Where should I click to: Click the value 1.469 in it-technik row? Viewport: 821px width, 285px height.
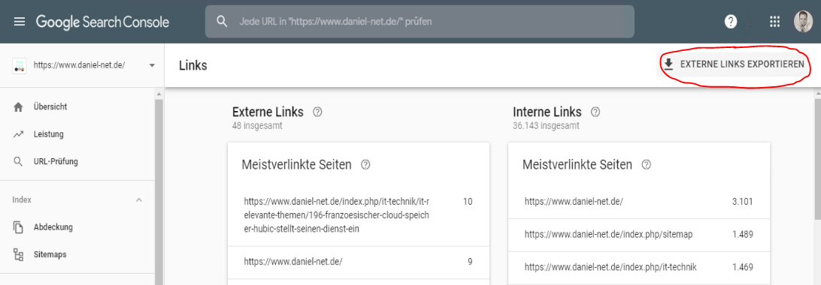743,267
